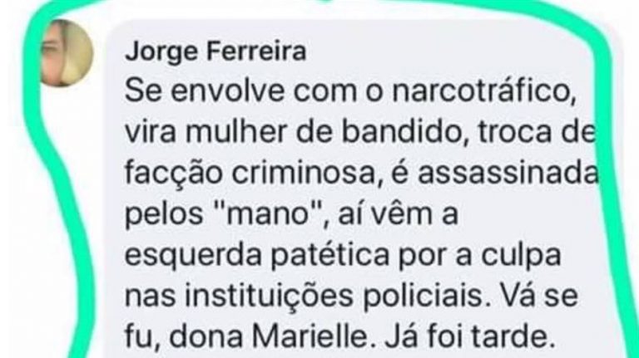639x358 pixels.
Task: Select the line starting "Se envolve com"
Action: pyautogui.click(x=350, y=91)
